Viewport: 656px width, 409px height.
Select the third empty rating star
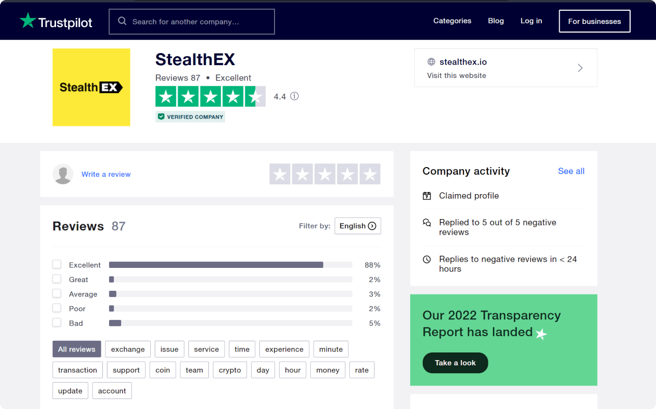pyautogui.click(x=325, y=174)
